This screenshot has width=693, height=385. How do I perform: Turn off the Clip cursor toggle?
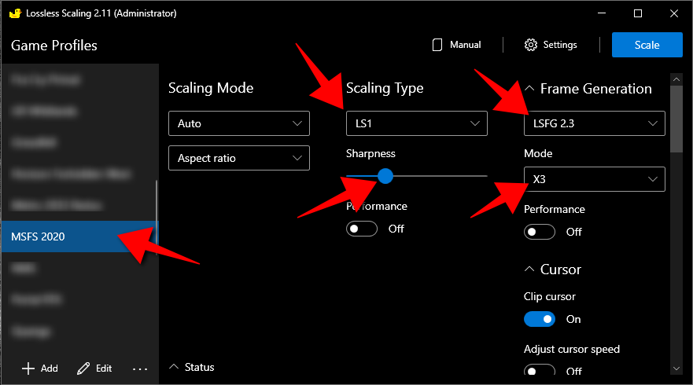pos(540,319)
